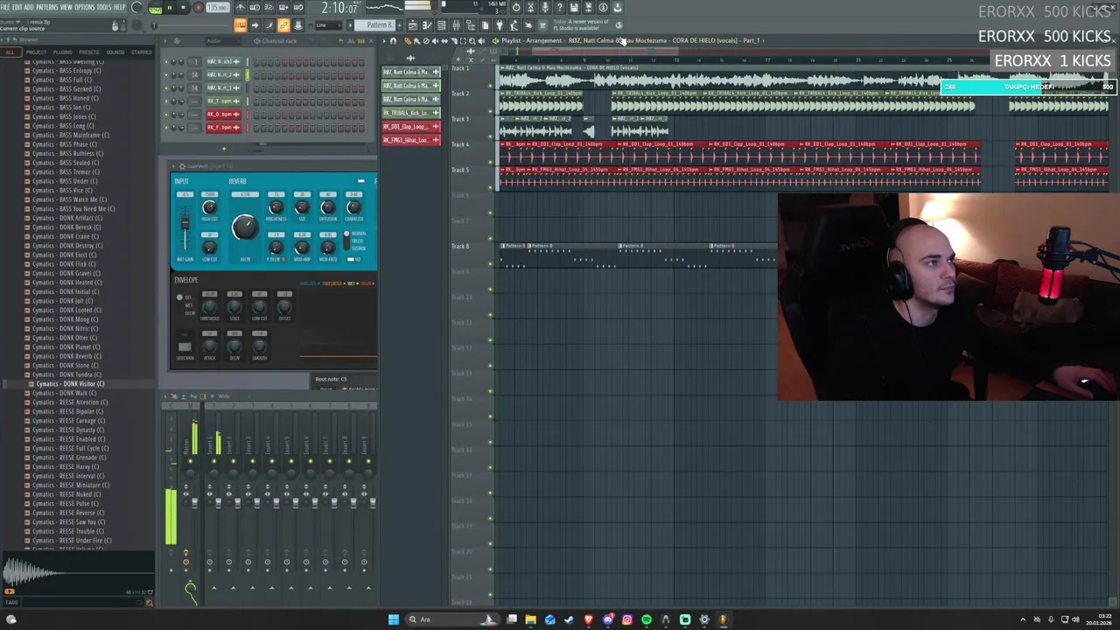This screenshot has height=630, width=1120.
Task: Click the RK_T..bpm channel button
Action: pos(224,101)
